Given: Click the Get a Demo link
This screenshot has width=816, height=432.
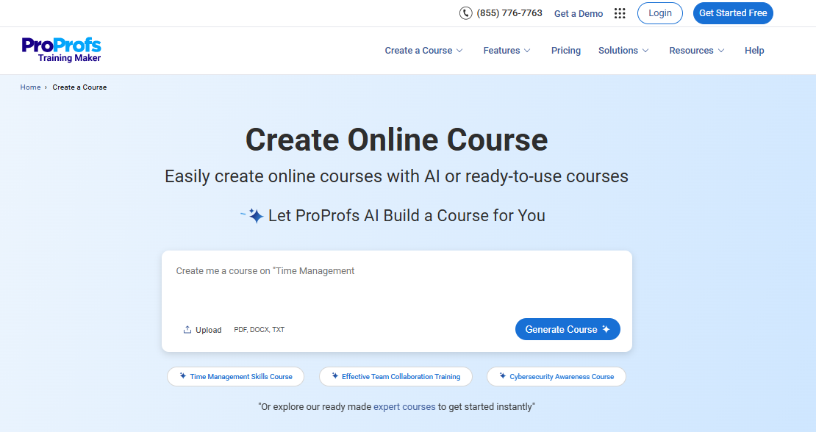Looking at the screenshot, I should click(578, 13).
